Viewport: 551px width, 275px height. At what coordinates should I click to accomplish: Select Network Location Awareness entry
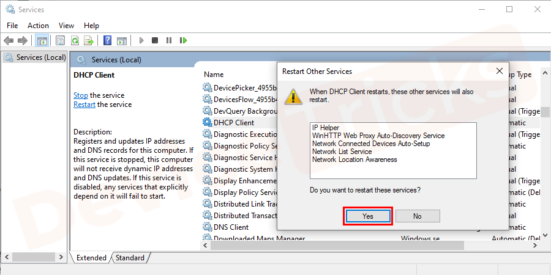[x=354, y=159]
